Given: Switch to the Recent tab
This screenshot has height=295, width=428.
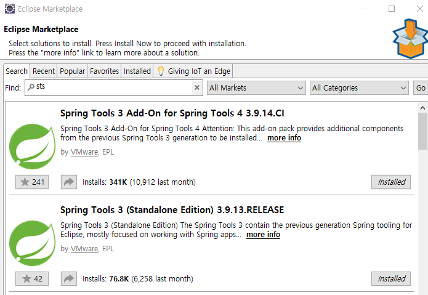Looking at the screenshot, I should click(44, 71).
